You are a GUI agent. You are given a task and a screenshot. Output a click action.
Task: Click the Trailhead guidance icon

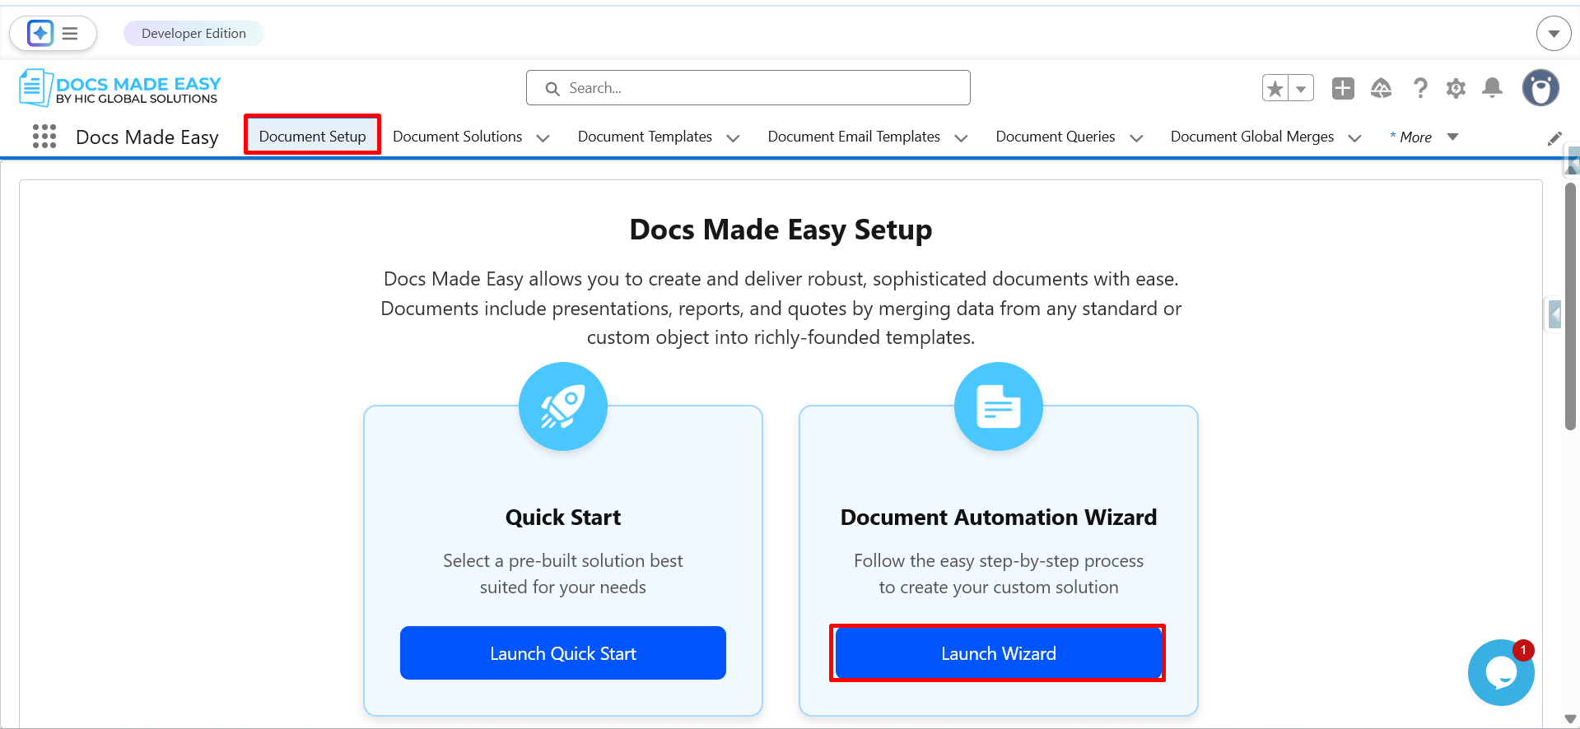point(1382,88)
